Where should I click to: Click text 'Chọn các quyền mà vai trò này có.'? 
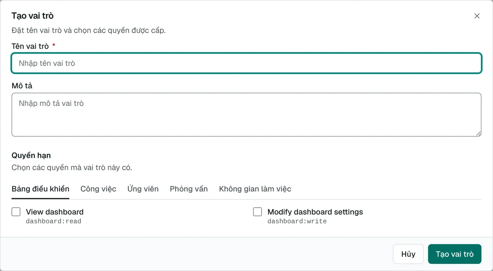coord(72,168)
